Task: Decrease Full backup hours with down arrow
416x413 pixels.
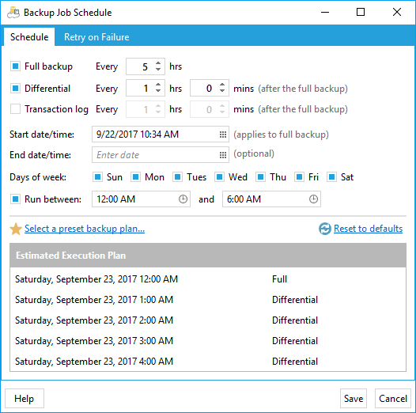Action: click(x=158, y=70)
